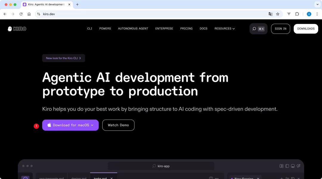The width and height of the screenshot is (322, 179).
Task: Click the Watch Demo button
Action: click(x=118, y=125)
